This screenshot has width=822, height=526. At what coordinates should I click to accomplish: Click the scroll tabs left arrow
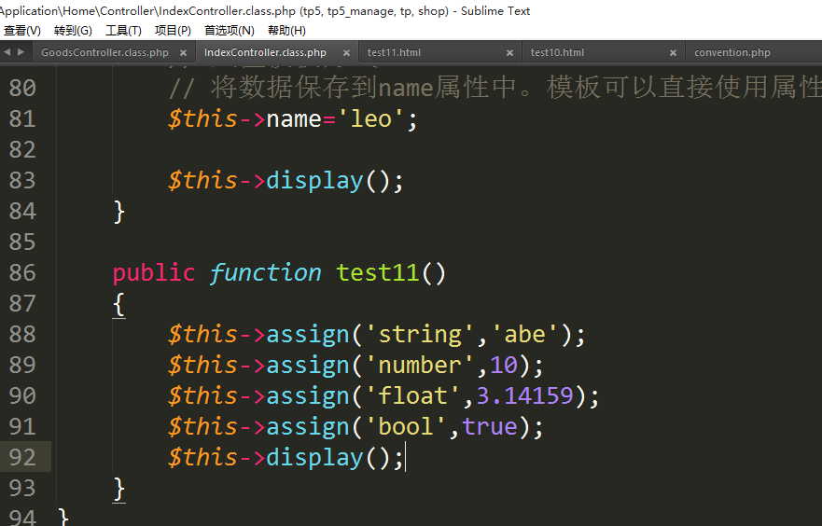click(x=7, y=52)
